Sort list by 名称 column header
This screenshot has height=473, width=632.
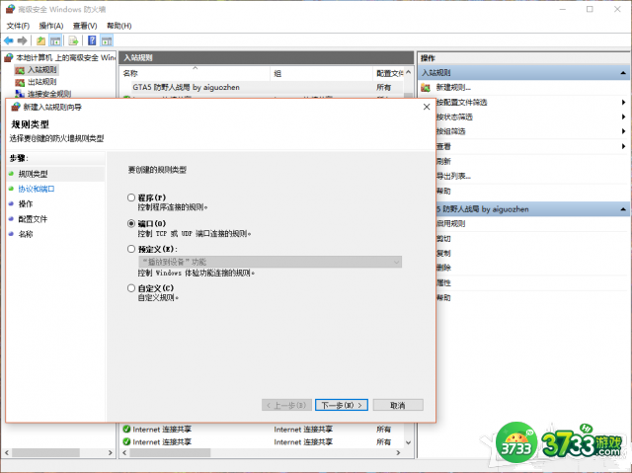pyautogui.click(x=195, y=73)
